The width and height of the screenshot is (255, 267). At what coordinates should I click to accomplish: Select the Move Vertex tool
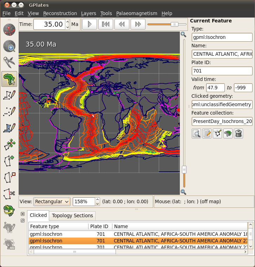pos(9,145)
